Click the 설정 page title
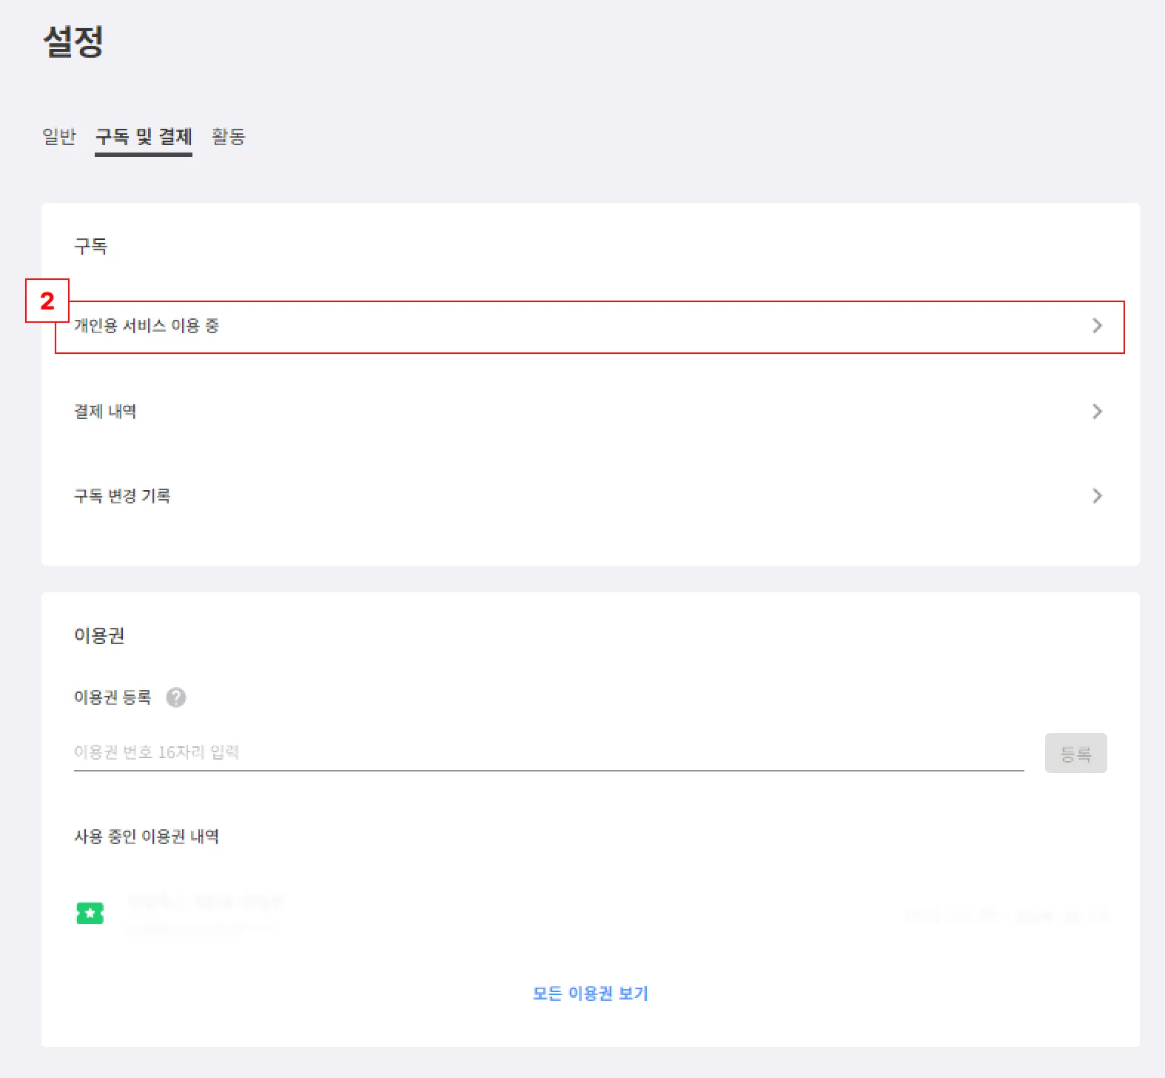Screen dimensions: 1165x1078 coord(73,41)
